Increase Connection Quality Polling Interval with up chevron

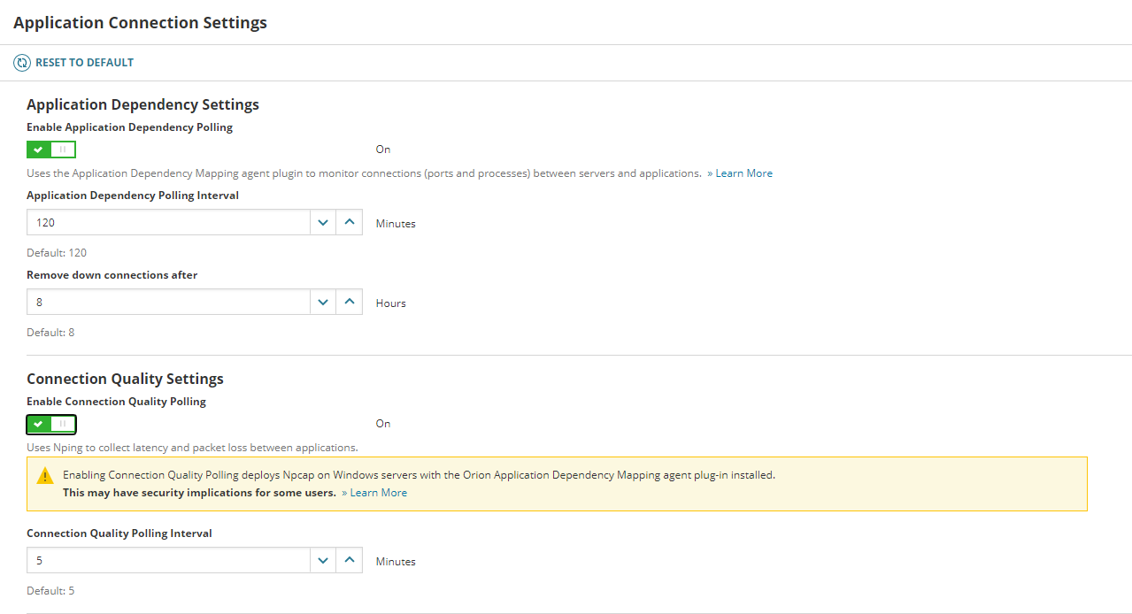pyautogui.click(x=350, y=560)
